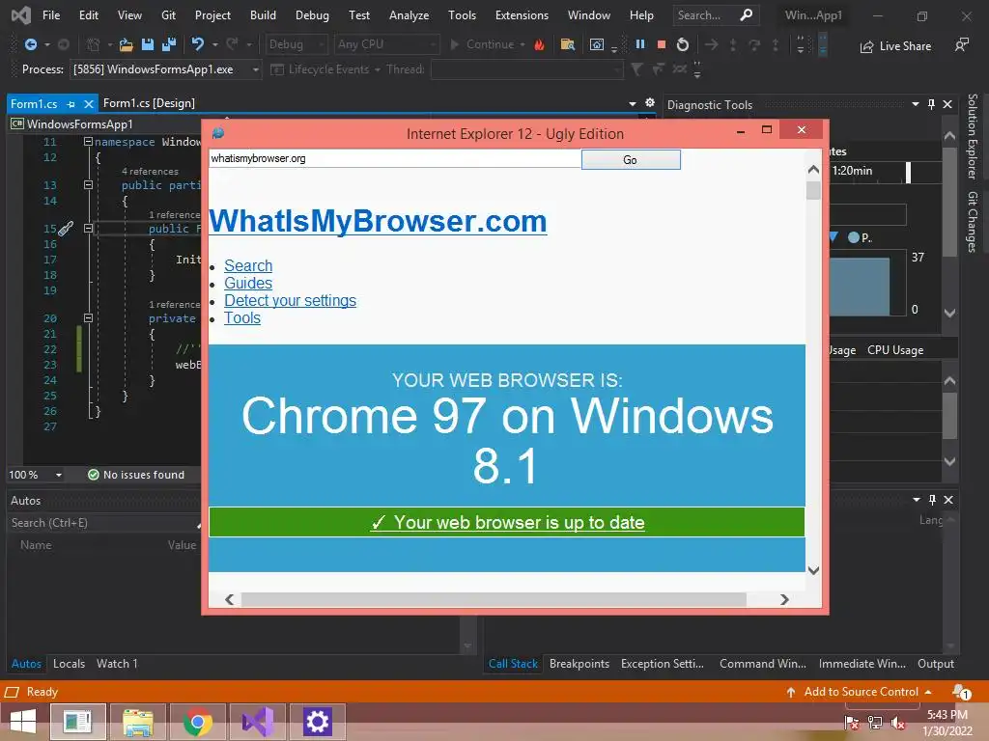
Task: Click browser vertical scroll down arrow
Action: coord(813,570)
